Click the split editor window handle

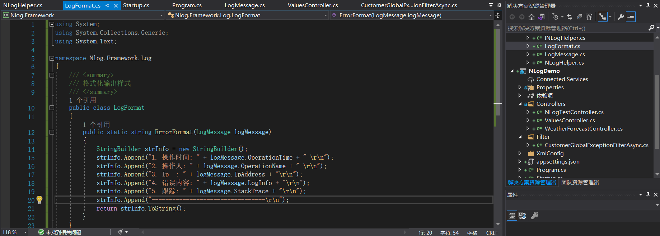[x=498, y=15]
